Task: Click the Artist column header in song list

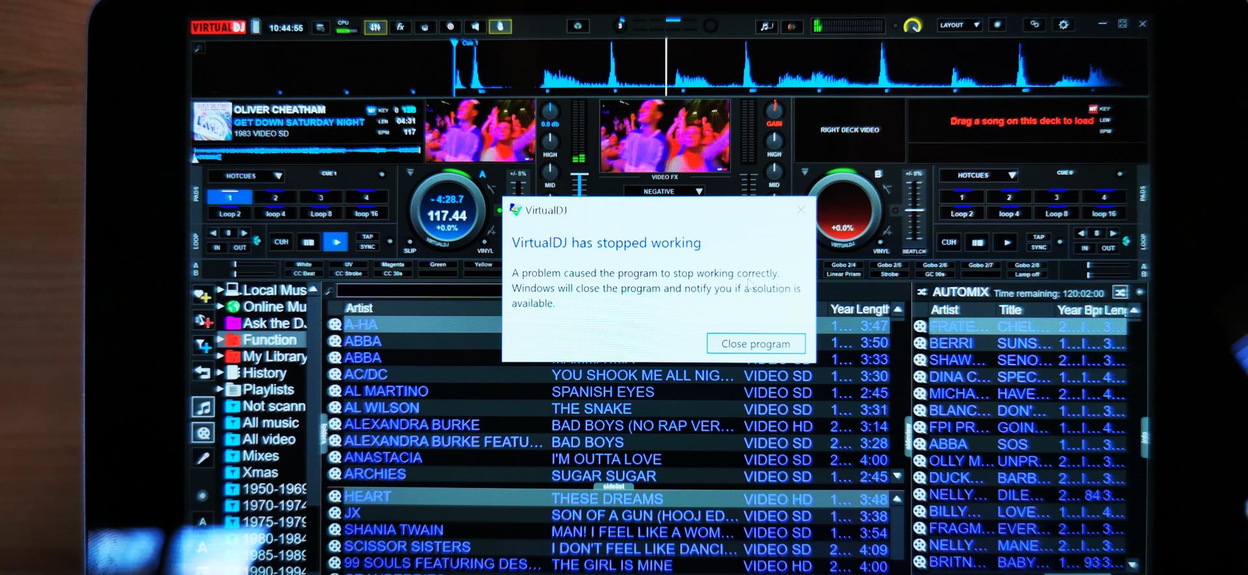Action: click(x=359, y=308)
